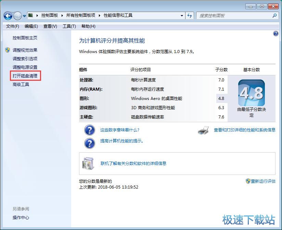Click the 磁盘数据传输速率 text
Viewport: 282px width, 230px height.
148,117
